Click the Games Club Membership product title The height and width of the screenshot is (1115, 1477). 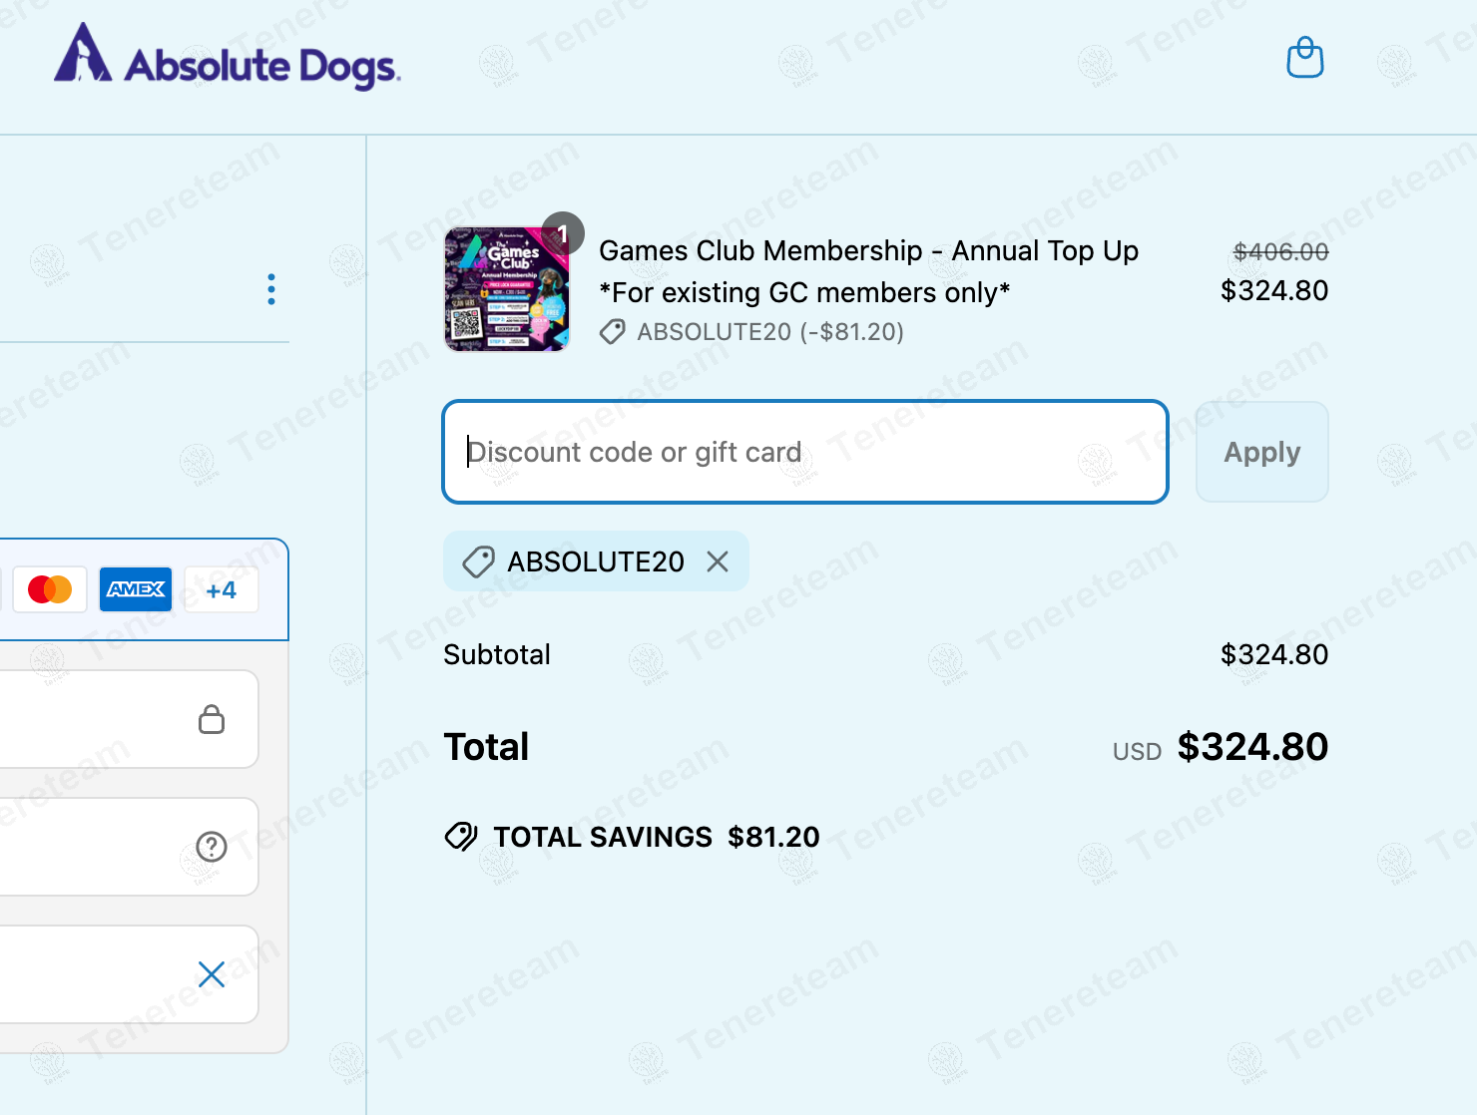point(868,251)
